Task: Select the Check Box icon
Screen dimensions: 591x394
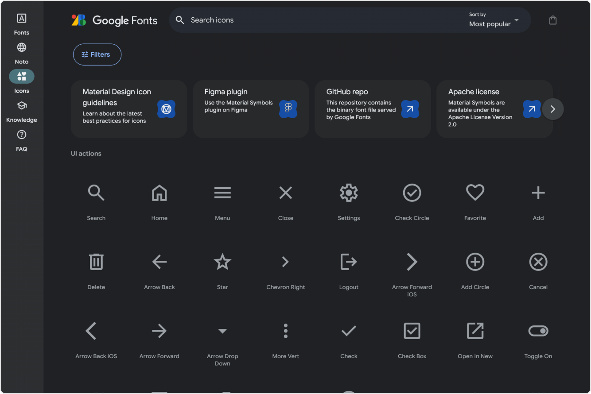Action: (x=412, y=331)
